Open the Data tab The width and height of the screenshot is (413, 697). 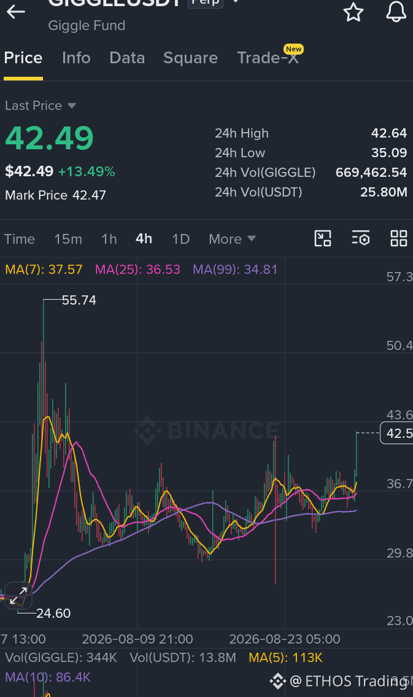pos(127,58)
